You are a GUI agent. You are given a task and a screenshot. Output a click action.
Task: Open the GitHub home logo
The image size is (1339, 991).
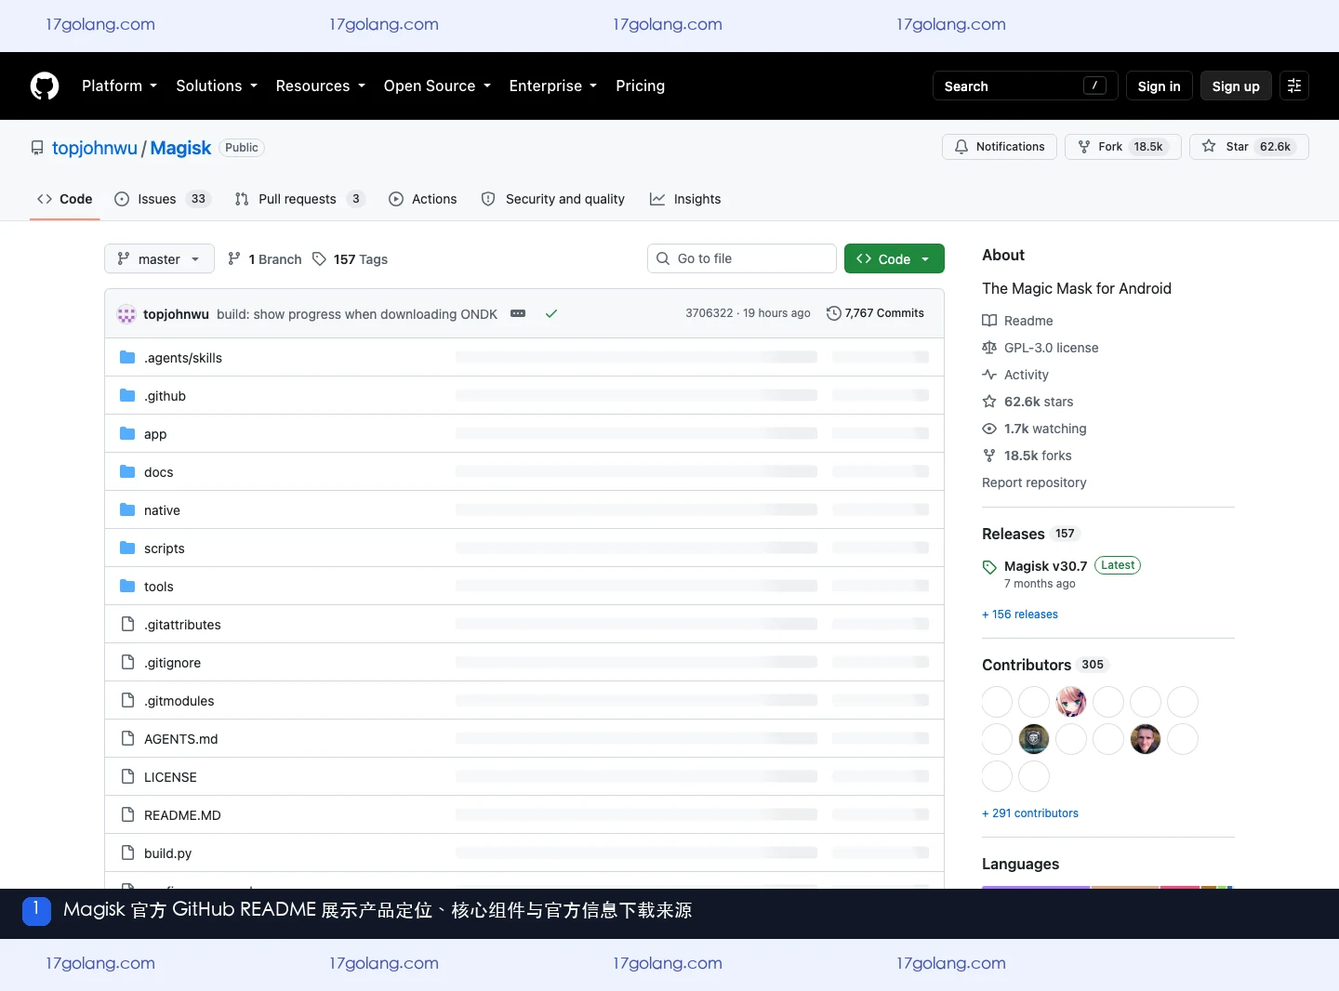[45, 86]
